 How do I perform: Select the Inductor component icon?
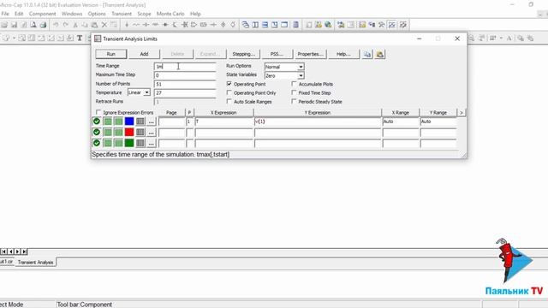pyautogui.click(x=156, y=25)
